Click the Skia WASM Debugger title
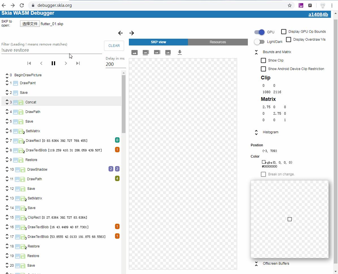The image size is (338, 274). 28,13
